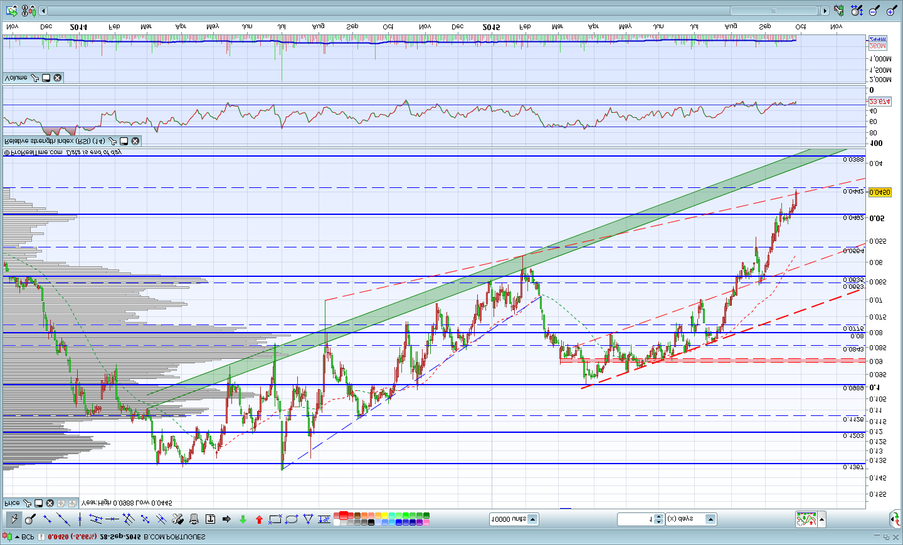Expand the add indicator button arrow

click(821, 519)
